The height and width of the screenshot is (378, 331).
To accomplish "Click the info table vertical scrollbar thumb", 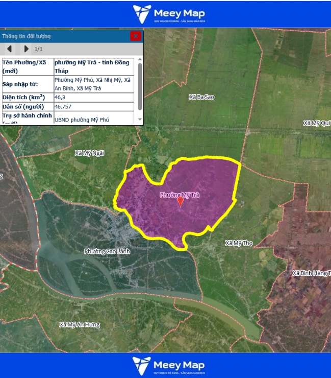I will click(140, 86).
